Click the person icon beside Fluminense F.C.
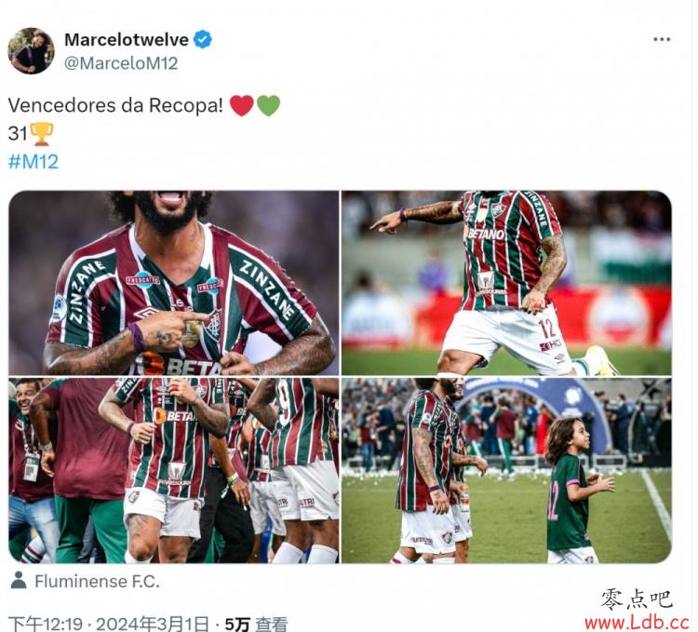Image resolution: width=698 pixels, height=632 pixels. (x=19, y=581)
